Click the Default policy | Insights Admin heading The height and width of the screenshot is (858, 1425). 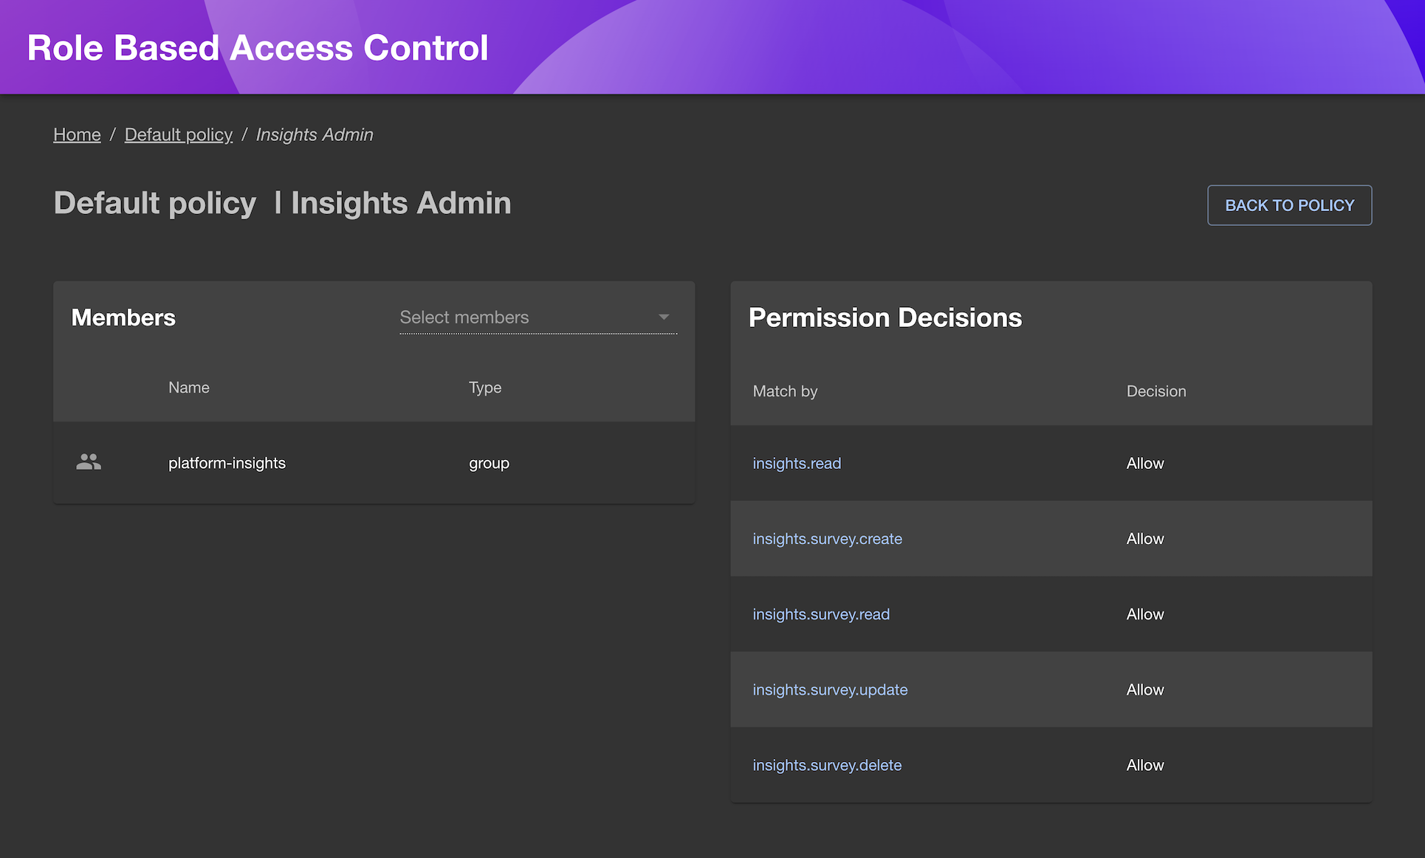point(282,203)
